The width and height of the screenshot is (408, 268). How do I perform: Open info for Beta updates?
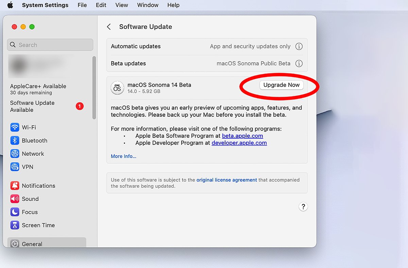pyautogui.click(x=299, y=64)
